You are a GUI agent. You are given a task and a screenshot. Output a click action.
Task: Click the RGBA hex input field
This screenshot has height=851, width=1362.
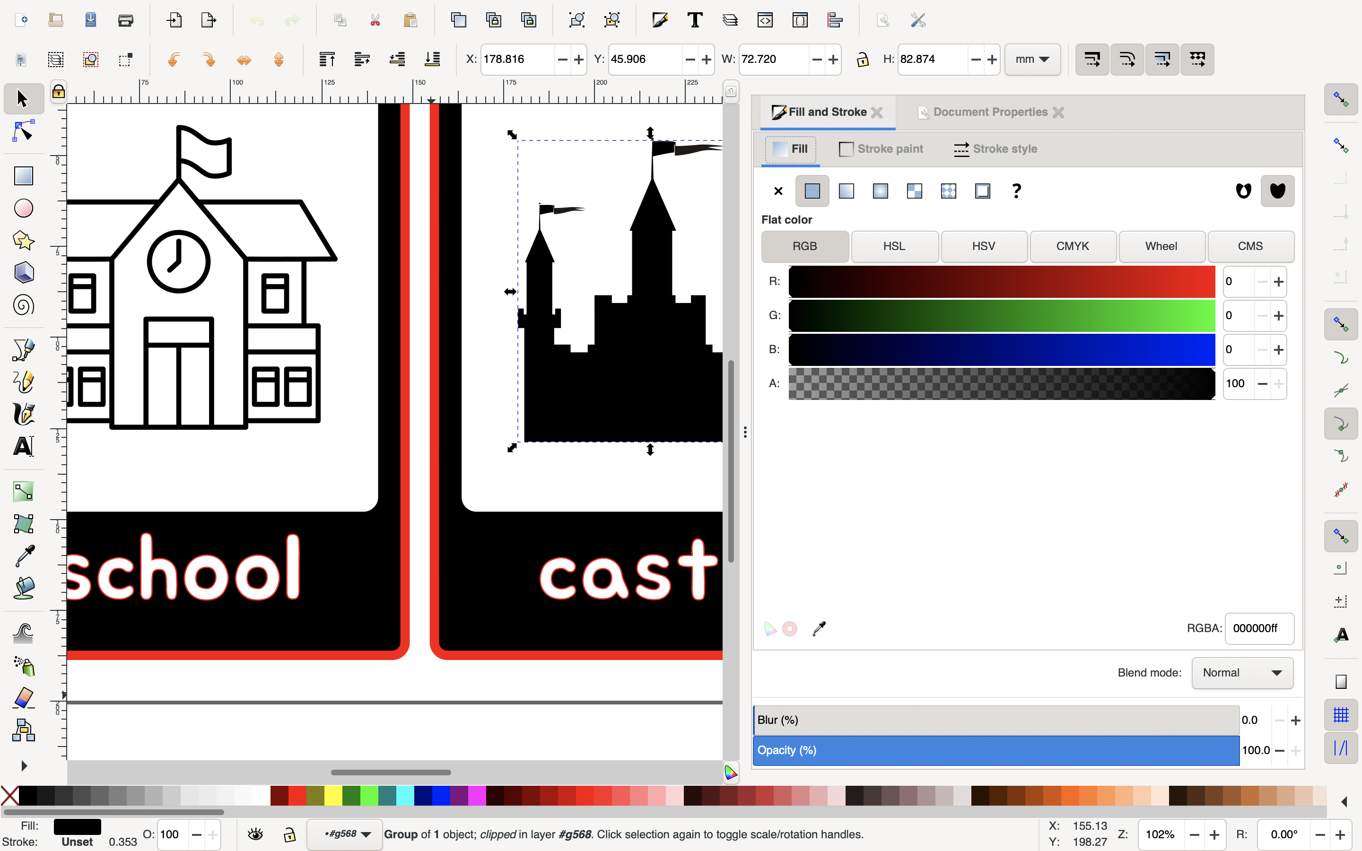tap(1259, 628)
